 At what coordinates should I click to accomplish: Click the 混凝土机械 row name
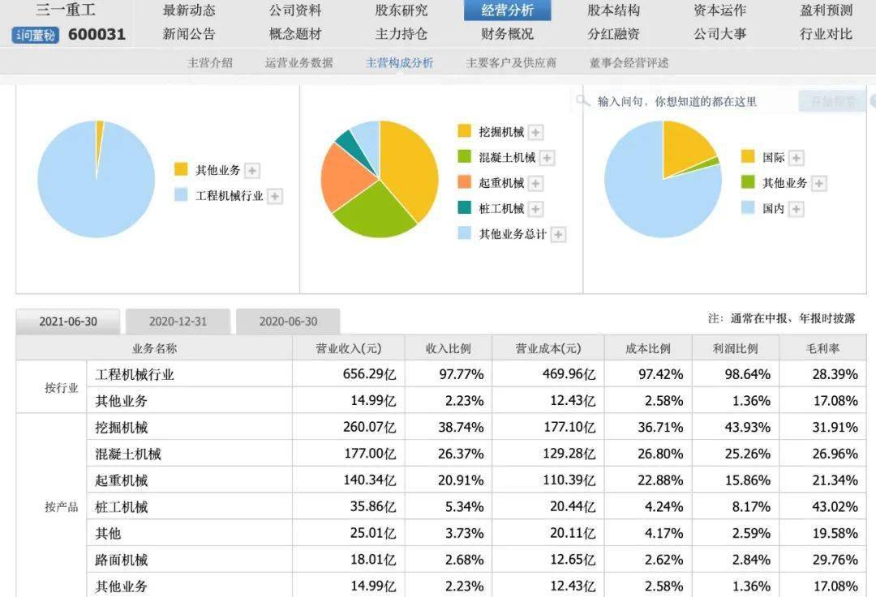tap(128, 454)
